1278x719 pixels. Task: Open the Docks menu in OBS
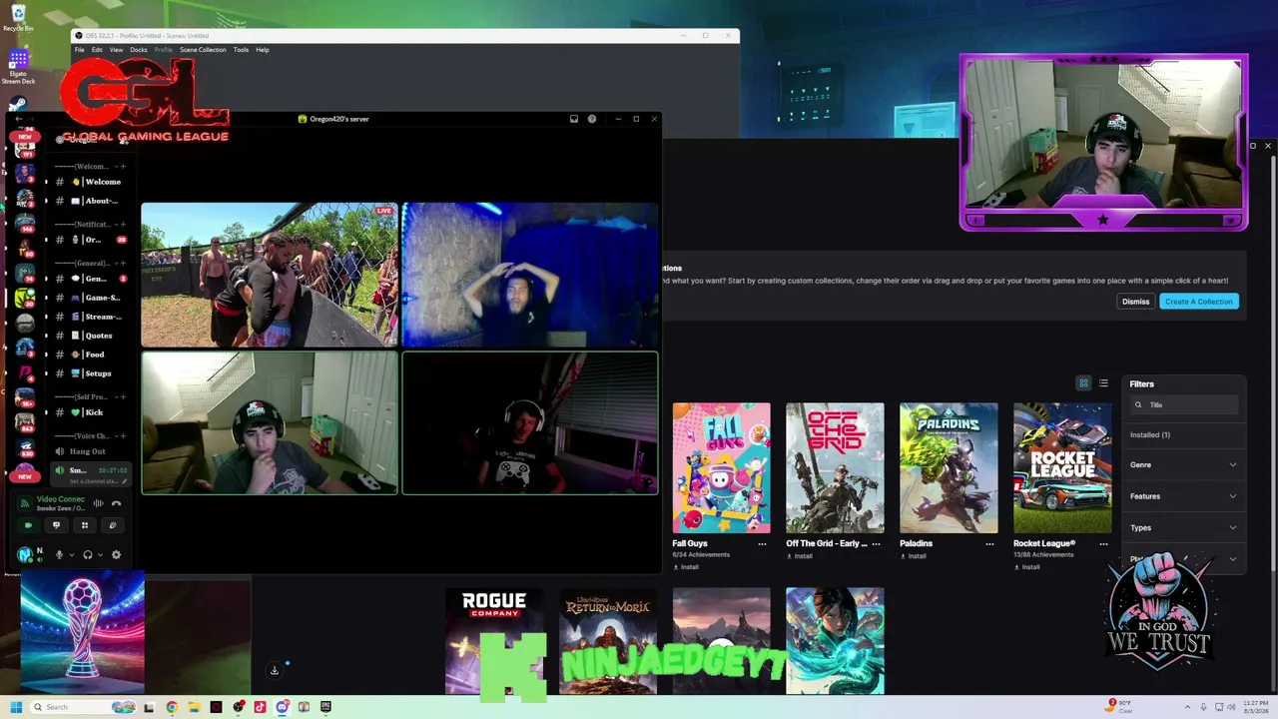click(139, 50)
